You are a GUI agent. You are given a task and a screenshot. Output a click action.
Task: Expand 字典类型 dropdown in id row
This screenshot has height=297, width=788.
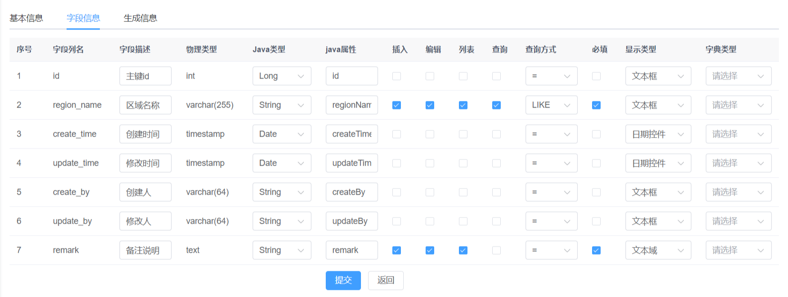[738, 76]
